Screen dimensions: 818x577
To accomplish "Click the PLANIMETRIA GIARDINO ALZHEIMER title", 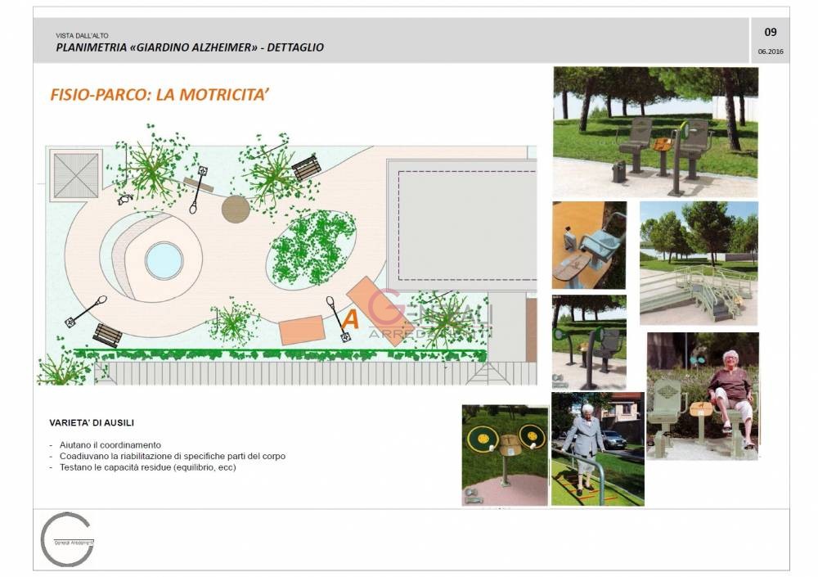I will (190, 47).
